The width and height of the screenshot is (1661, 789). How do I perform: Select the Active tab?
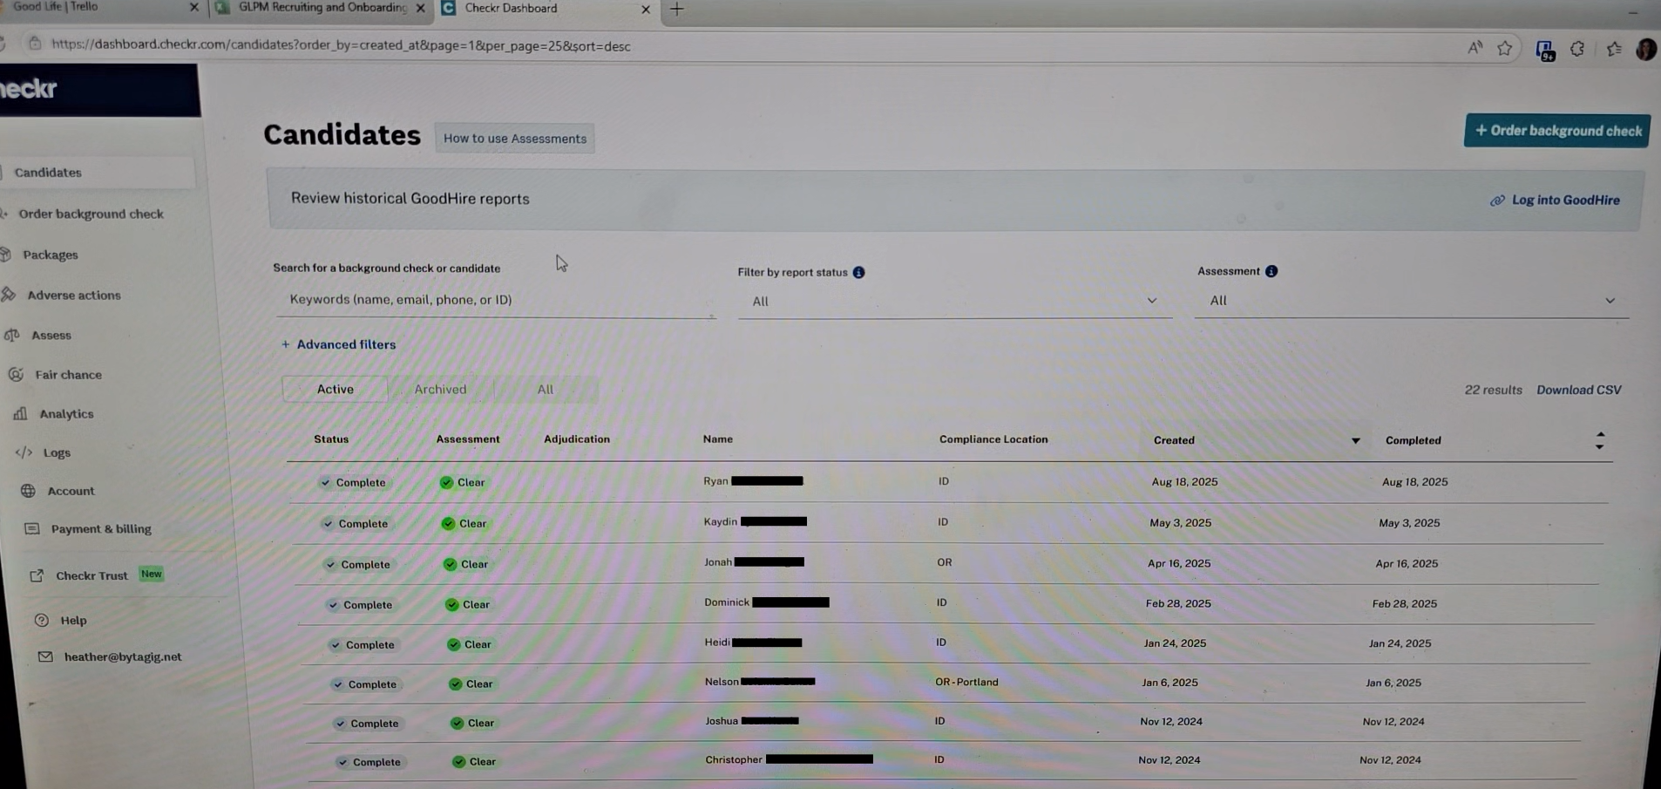coord(336,389)
